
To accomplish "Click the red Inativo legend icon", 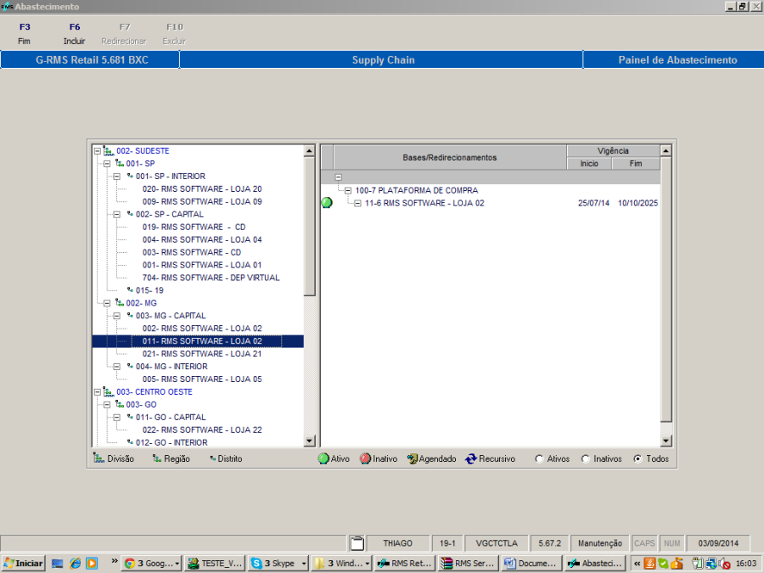I will tap(365, 458).
